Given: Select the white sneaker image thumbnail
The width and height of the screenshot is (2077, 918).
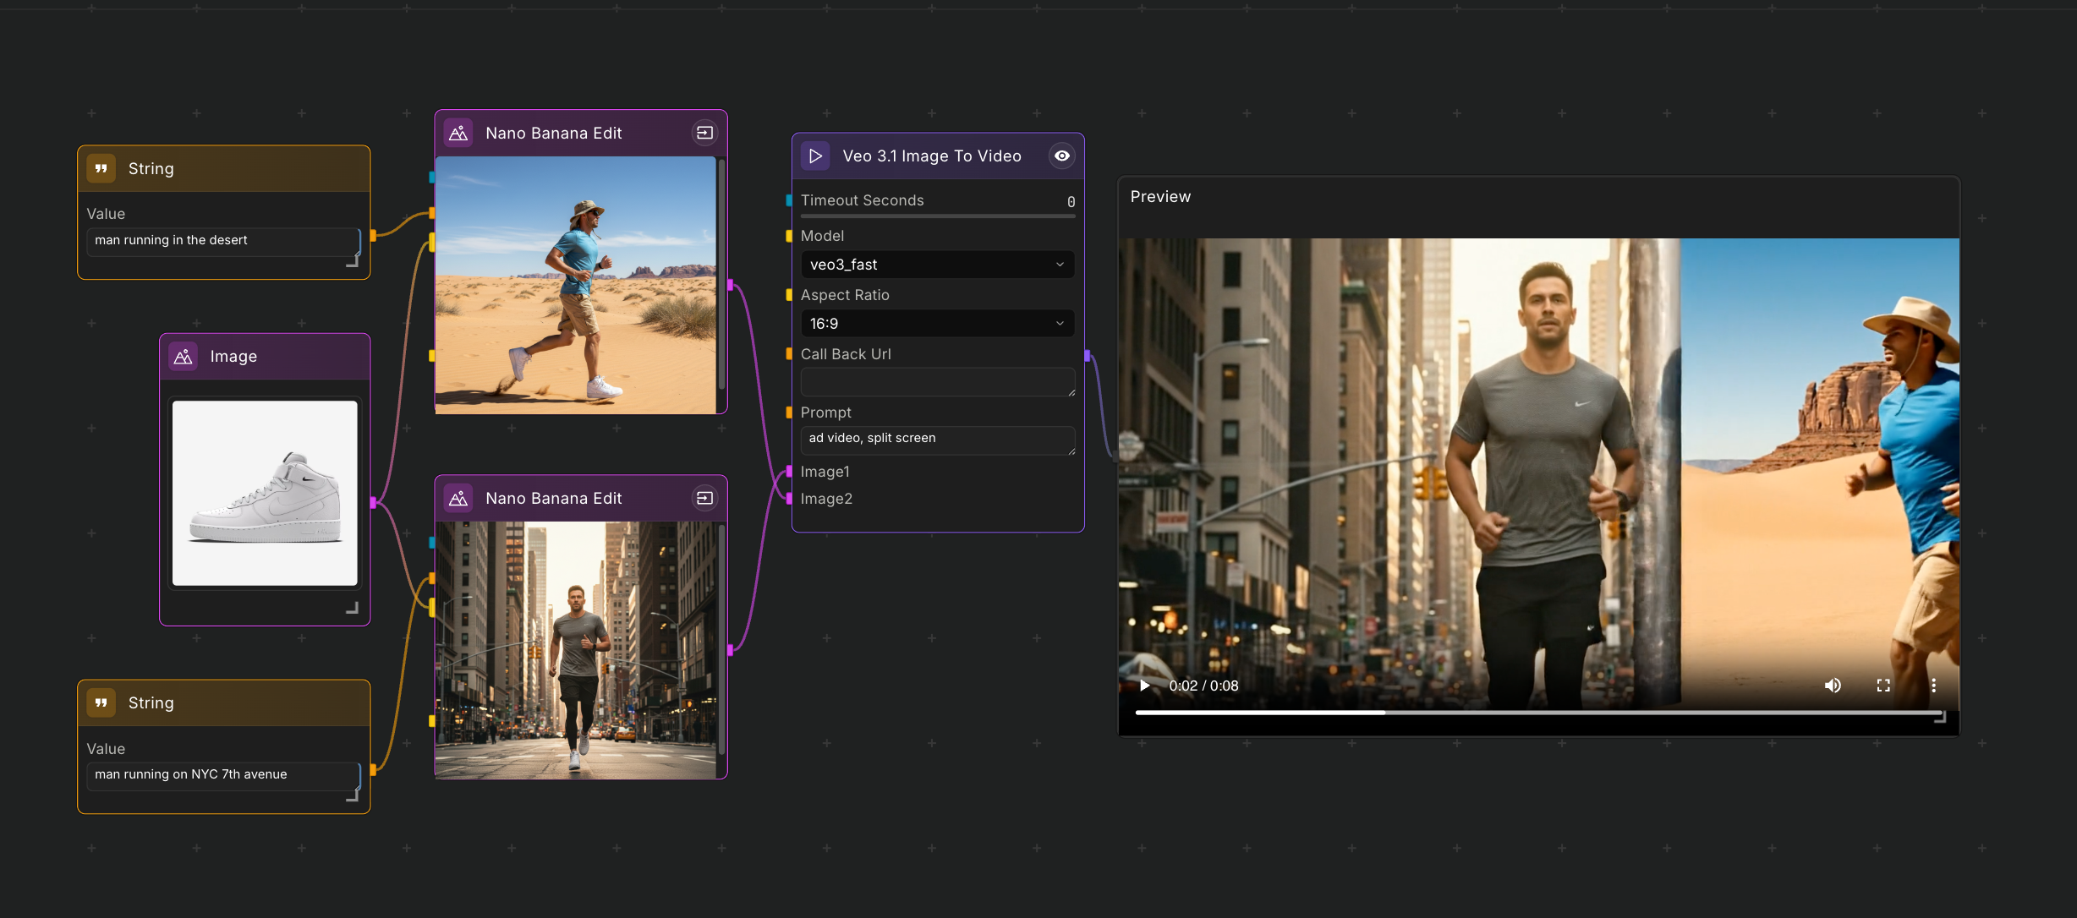Looking at the screenshot, I should (265, 494).
